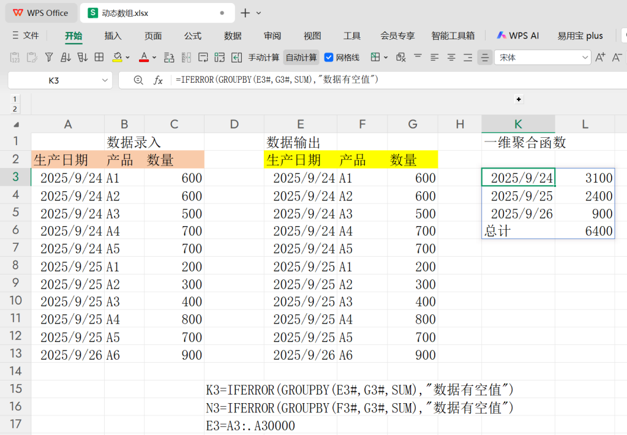Click outline level 2 button

[15, 109]
